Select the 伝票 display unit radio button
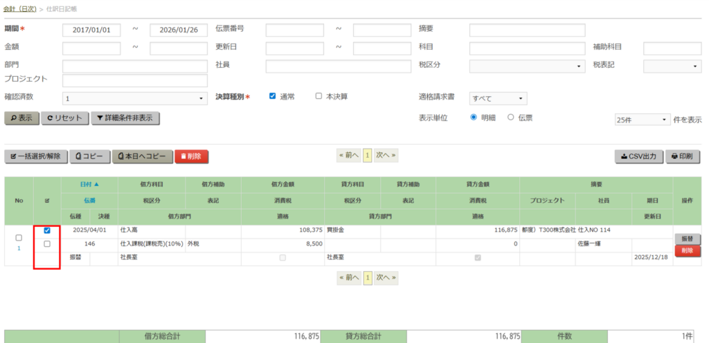This screenshot has width=709, height=343. (511, 118)
